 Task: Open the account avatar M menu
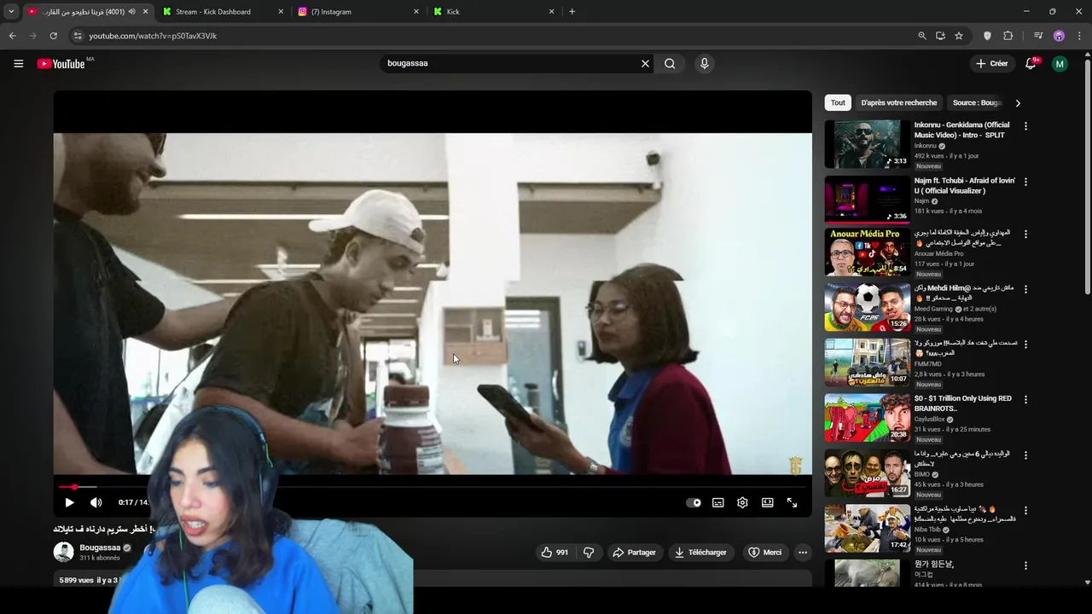click(1060, 64)
